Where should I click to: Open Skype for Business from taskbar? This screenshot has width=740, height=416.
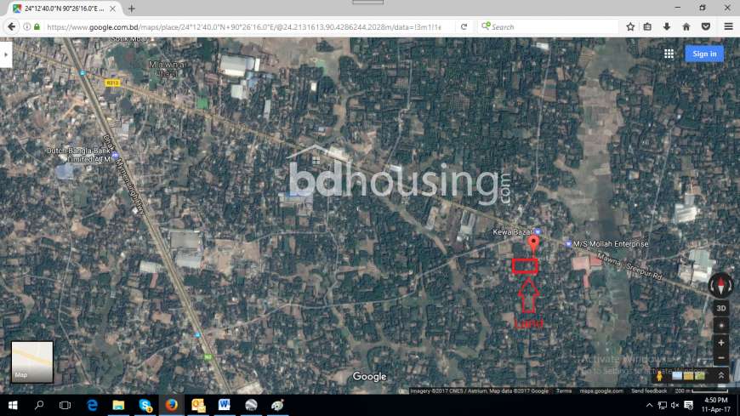(145, 405)
